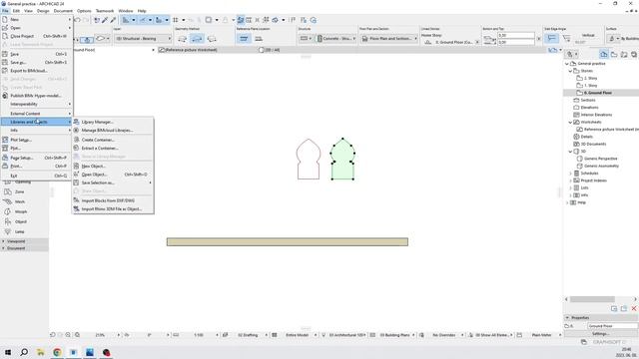Image resolution: width=639 pixels, height=359 pixels.
Task: Click the red delete icon in Navigator
Action: click(x=634, y=308)
